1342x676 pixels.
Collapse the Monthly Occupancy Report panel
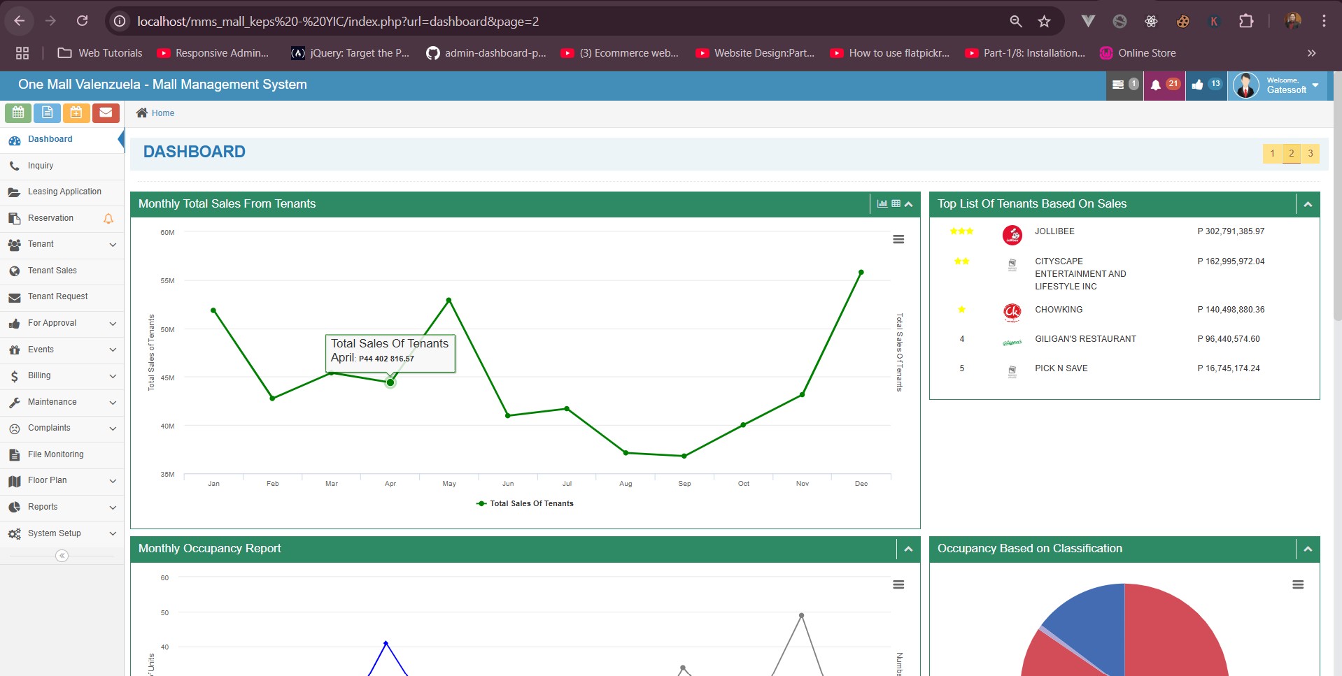(908, 549)
